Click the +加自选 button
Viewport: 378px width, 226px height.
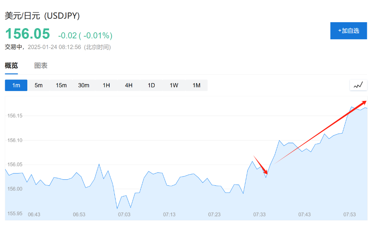pyautogui.click(x=348, y=31)
